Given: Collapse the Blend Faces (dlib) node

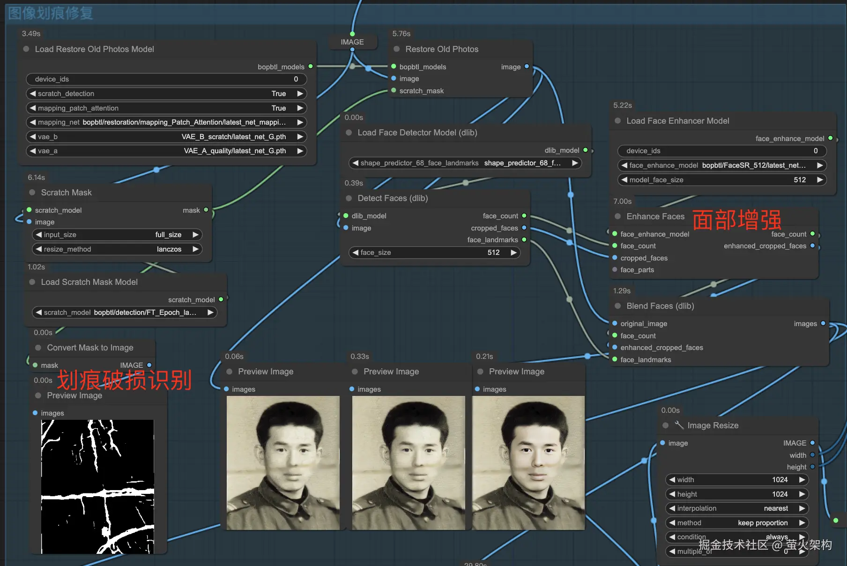Looking at the screenshot, I should (618, 306).
